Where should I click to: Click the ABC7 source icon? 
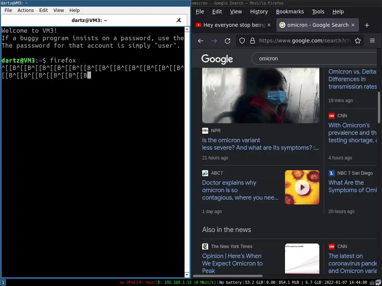click(205, 173)
